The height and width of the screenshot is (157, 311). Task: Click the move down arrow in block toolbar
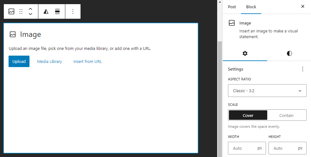point(30,14)
